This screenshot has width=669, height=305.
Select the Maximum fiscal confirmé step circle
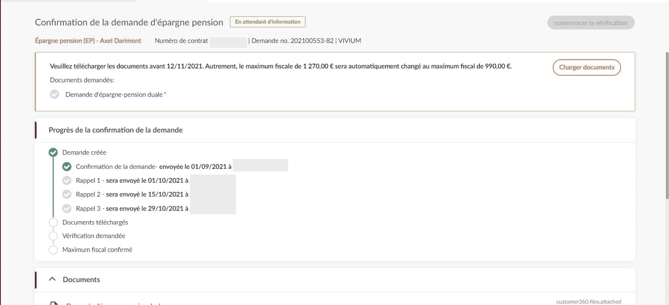coord(53,250)
